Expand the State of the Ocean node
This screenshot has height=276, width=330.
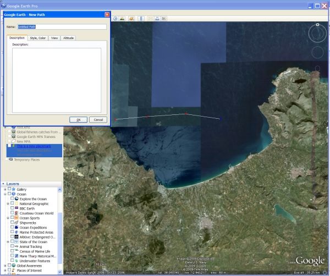(x=8, y=242)
